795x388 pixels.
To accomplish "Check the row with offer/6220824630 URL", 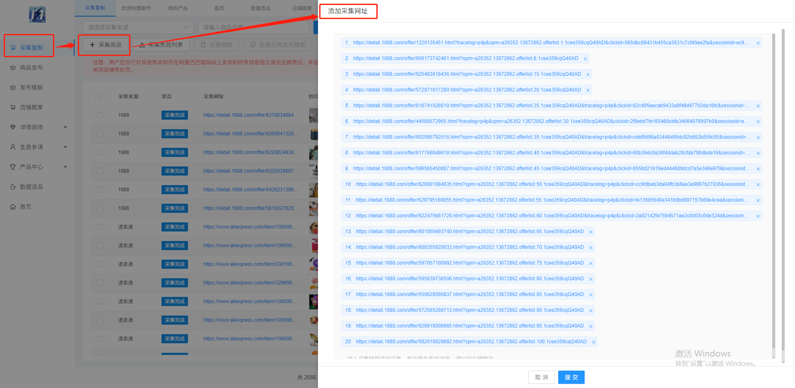I will click(x=100, y=152).
